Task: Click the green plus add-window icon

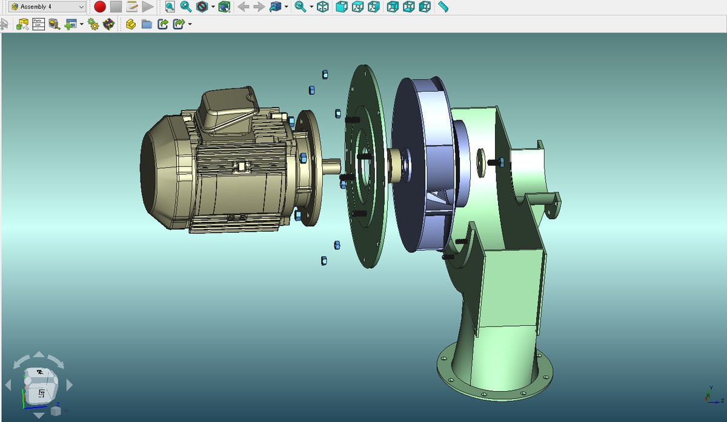Action: click(x=70, y=24)
